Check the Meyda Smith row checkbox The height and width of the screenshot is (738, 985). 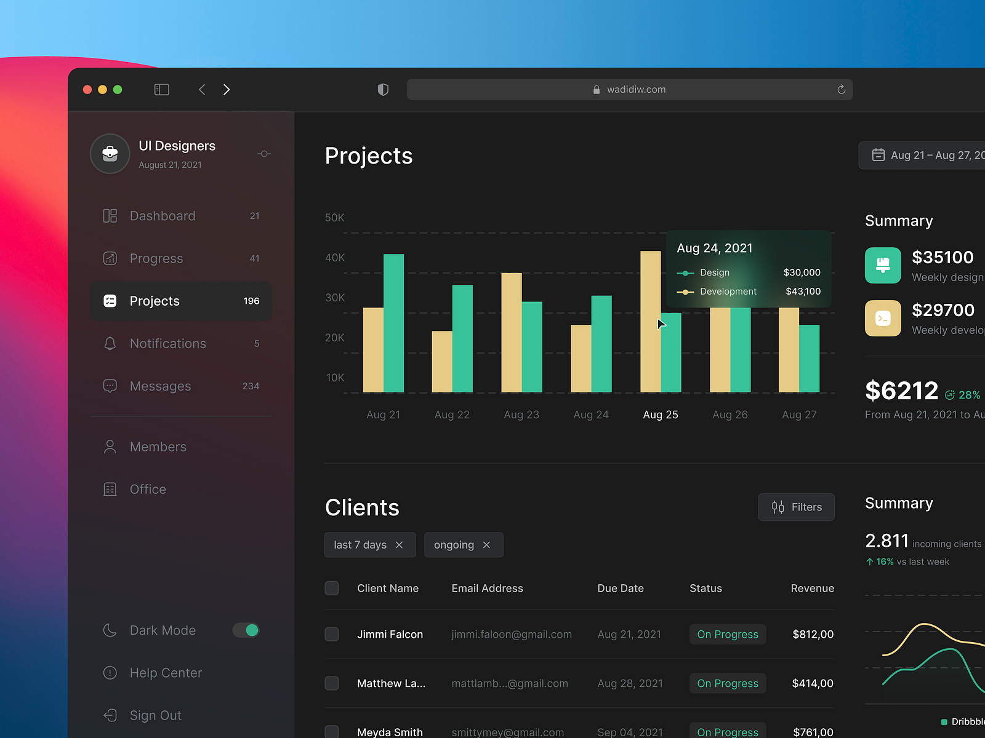tap(332, 732)
